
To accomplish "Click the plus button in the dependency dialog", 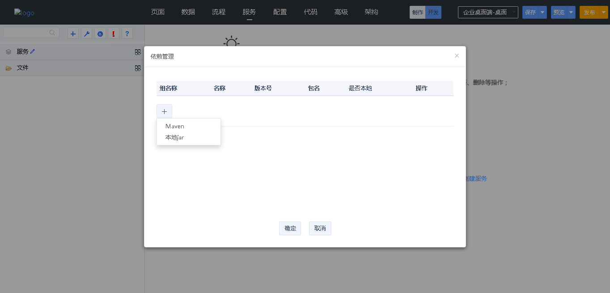I will click(164, 111).
